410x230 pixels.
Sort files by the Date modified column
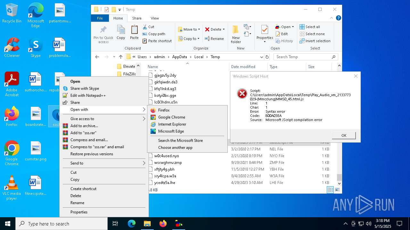click(243, 67)
